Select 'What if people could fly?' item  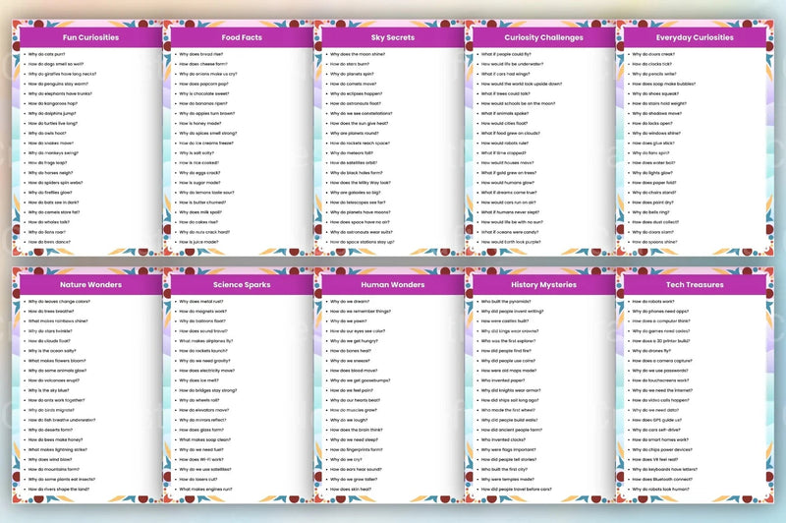click(506, 54)
